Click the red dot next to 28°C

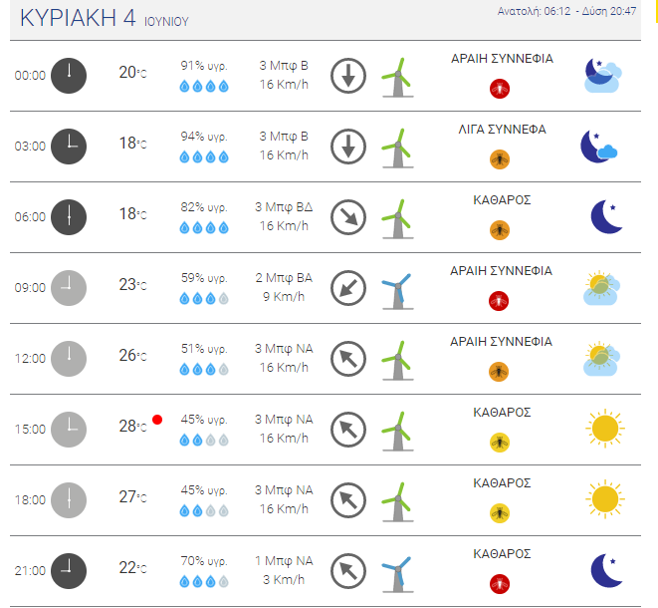coord(157,420)
